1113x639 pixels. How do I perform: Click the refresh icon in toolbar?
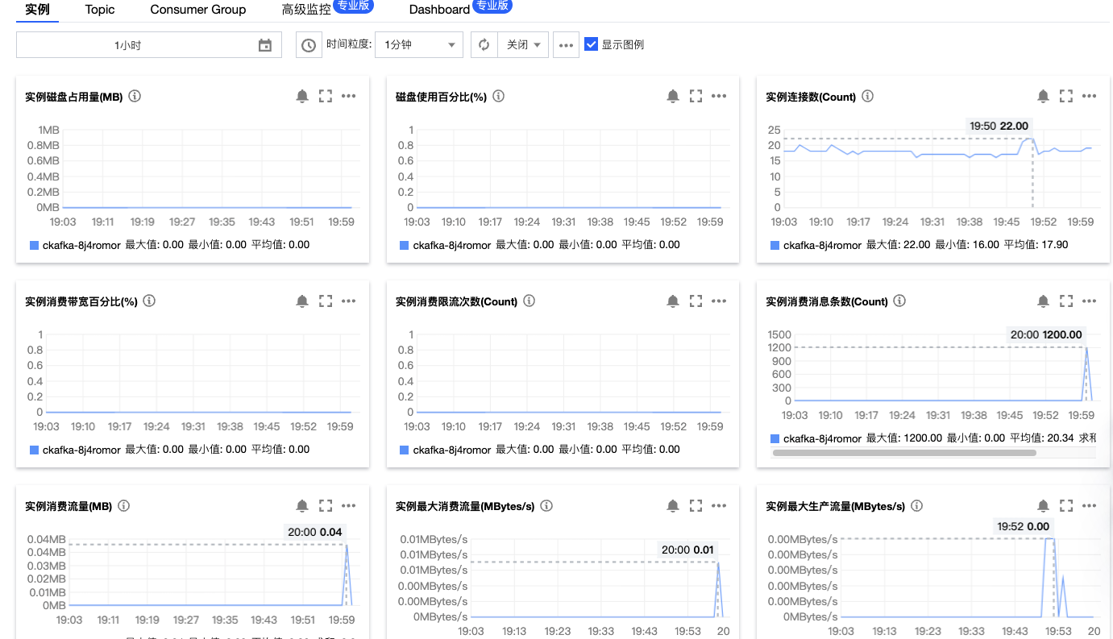(x=484, y=45)
